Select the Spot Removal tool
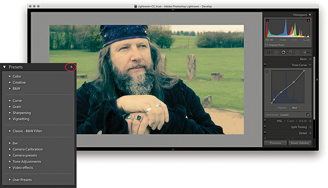The image size is (328, 188). (276, 53)
